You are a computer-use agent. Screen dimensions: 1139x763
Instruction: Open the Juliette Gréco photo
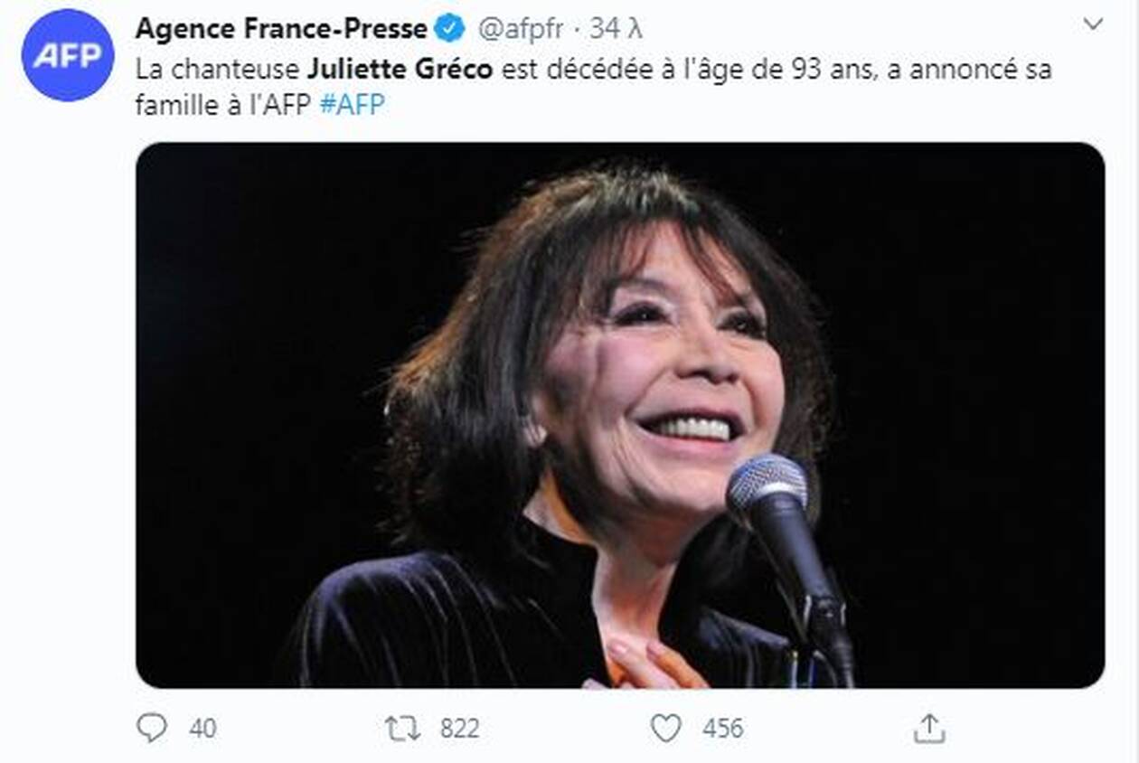pyautogui.click(x=620, y=415)
